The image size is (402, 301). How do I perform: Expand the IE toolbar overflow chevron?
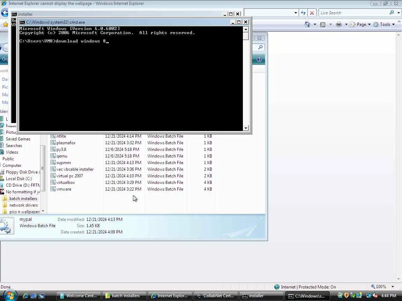coord(399,22)
